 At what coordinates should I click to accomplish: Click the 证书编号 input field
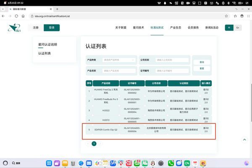172,71
